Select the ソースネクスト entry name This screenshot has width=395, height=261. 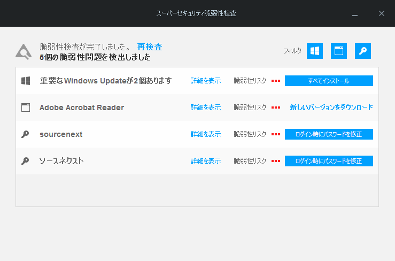(x=61, y=161)
